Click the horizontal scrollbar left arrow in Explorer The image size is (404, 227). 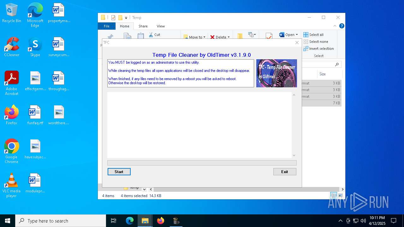(x=151, y=189)
